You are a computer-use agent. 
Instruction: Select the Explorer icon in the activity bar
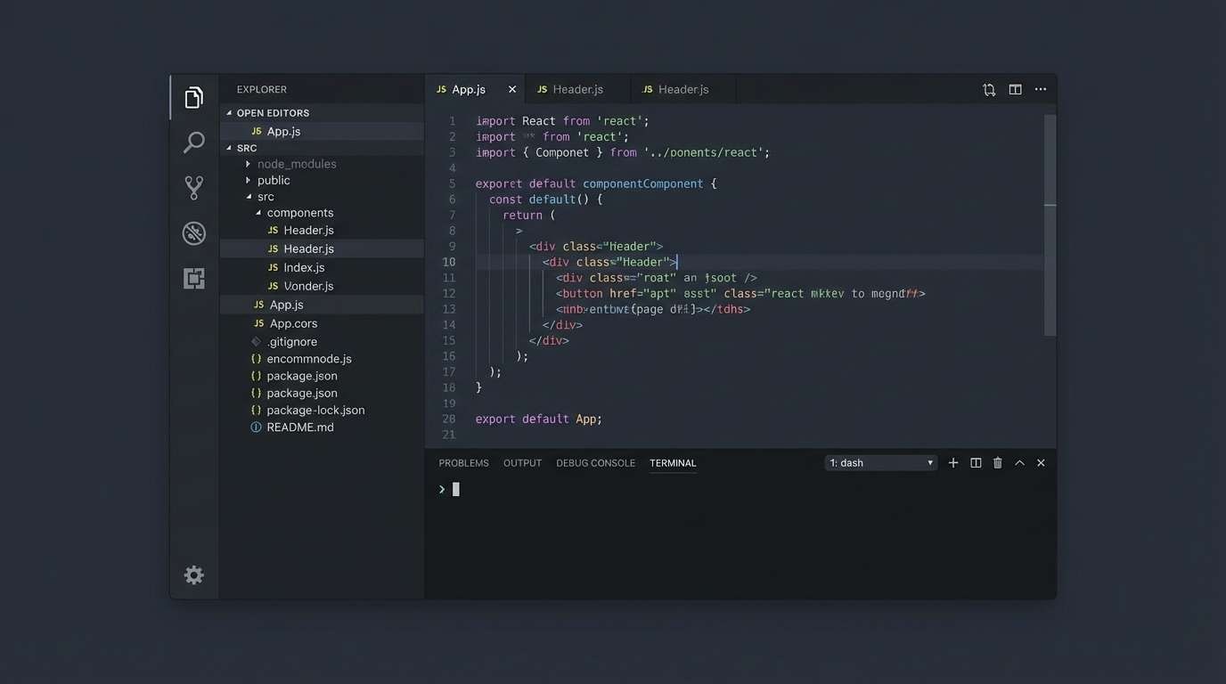[193, 97]
